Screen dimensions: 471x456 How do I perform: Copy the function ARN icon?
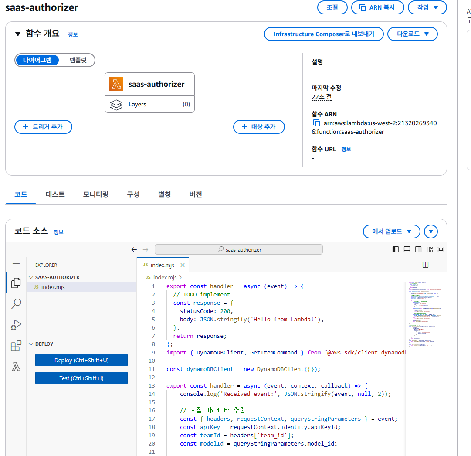317,123
